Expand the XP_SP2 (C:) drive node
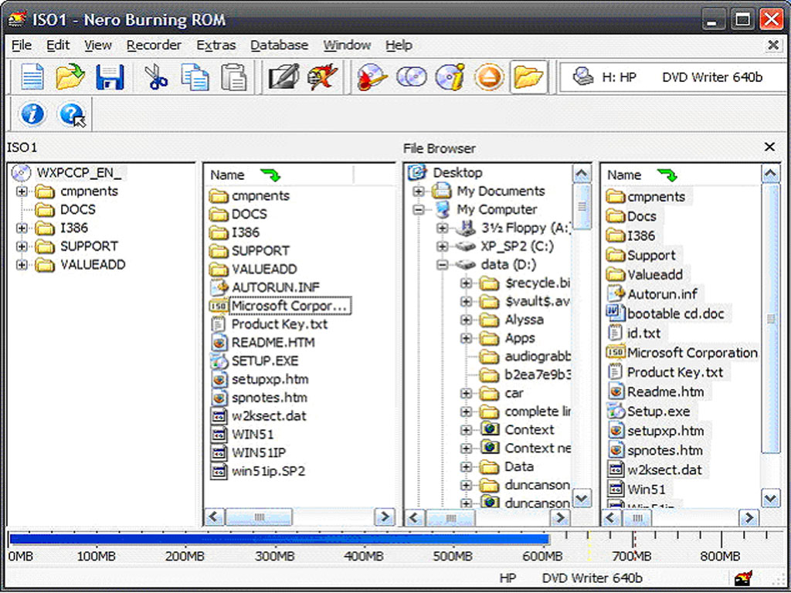 [x=443, y=246]
